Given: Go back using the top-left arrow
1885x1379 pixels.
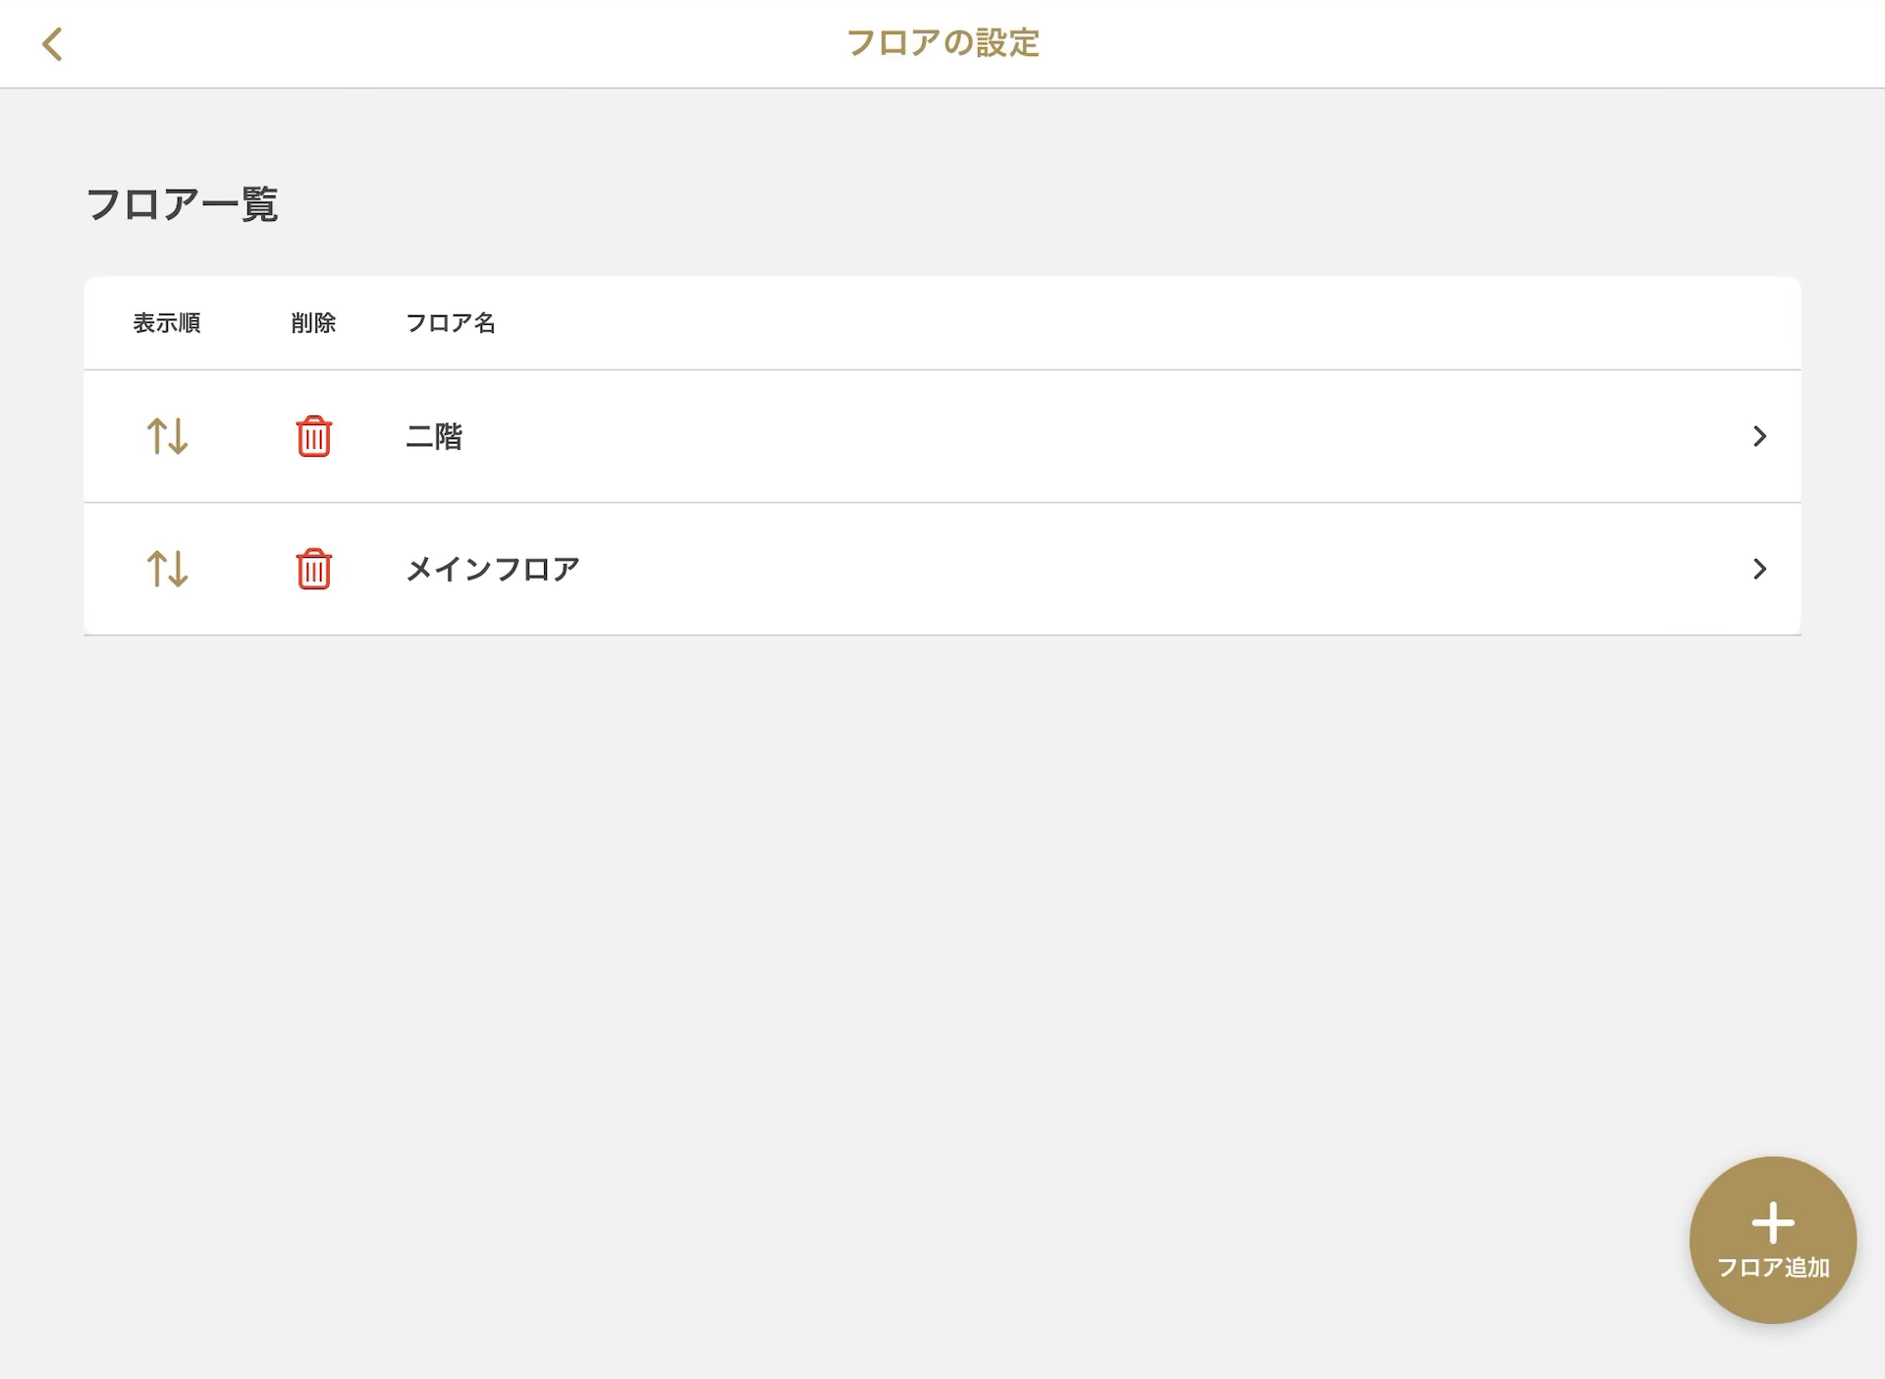Looking at the screenshot, I should tap(52, 44).
